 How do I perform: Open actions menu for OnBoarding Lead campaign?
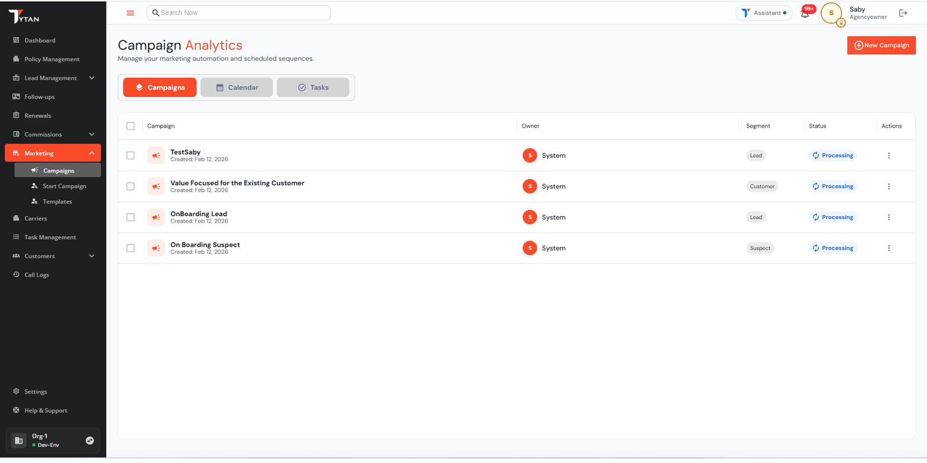(889, 217)
